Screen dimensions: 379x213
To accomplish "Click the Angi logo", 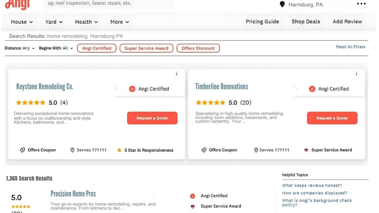I will pyautogui.click(x=18, y=4).
